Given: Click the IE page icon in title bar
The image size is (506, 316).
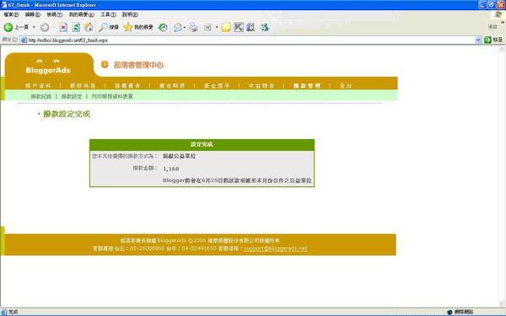Looking at the screenshot, I should point(4,4).
